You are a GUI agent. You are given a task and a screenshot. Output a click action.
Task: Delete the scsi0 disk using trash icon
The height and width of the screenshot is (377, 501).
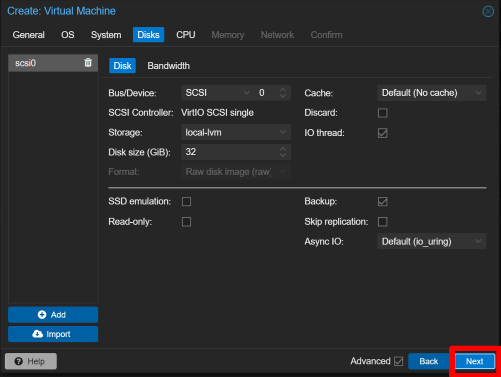click(x=88, y=63)
